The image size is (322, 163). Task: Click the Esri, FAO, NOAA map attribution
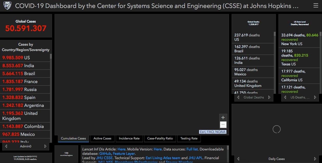click(213, 132)
